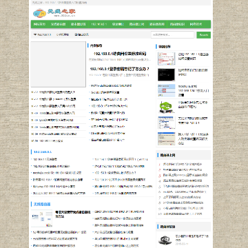Open the headline about the forgotten 192.168.0.1 login password

pyautogui.click(x=120, y=69)
